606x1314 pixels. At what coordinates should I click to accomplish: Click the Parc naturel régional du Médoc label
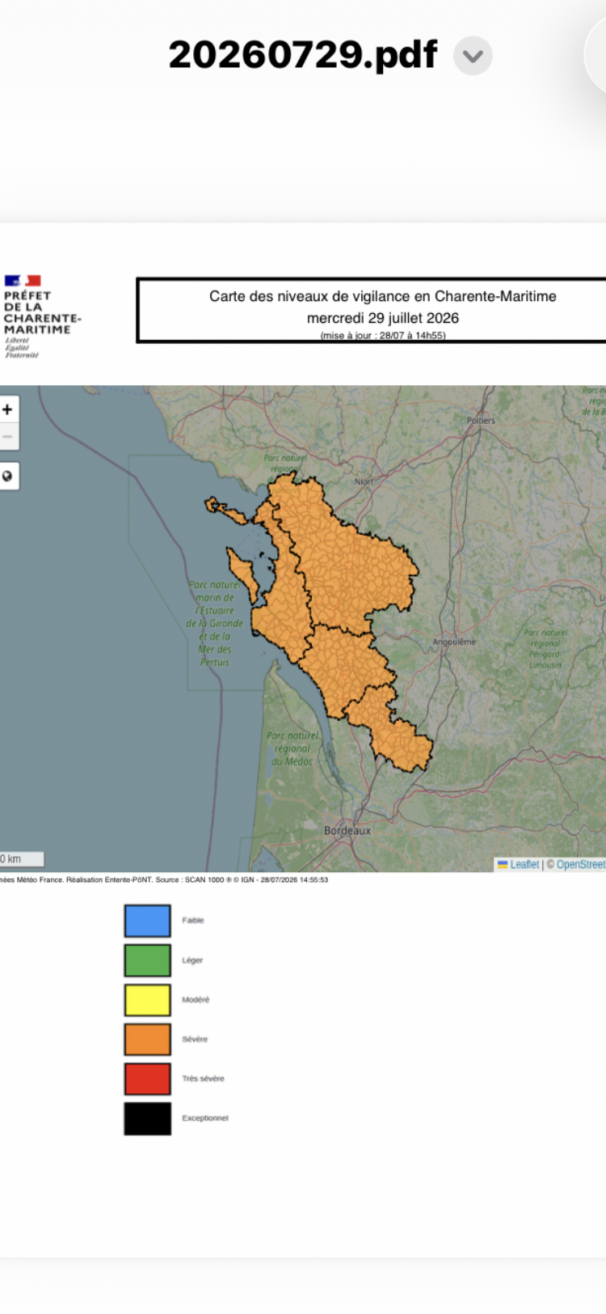[x=292, y=748]
